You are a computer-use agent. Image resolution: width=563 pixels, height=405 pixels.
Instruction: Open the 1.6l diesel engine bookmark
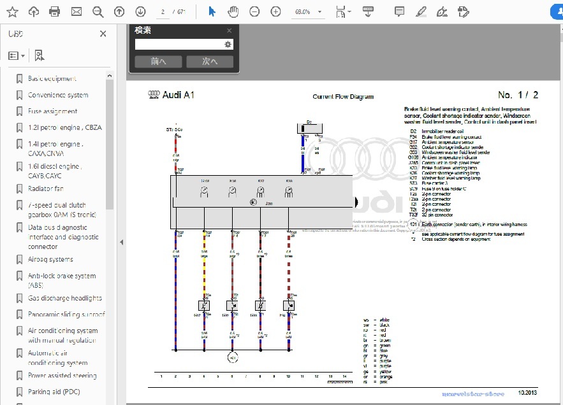click(x=55, y=171)
